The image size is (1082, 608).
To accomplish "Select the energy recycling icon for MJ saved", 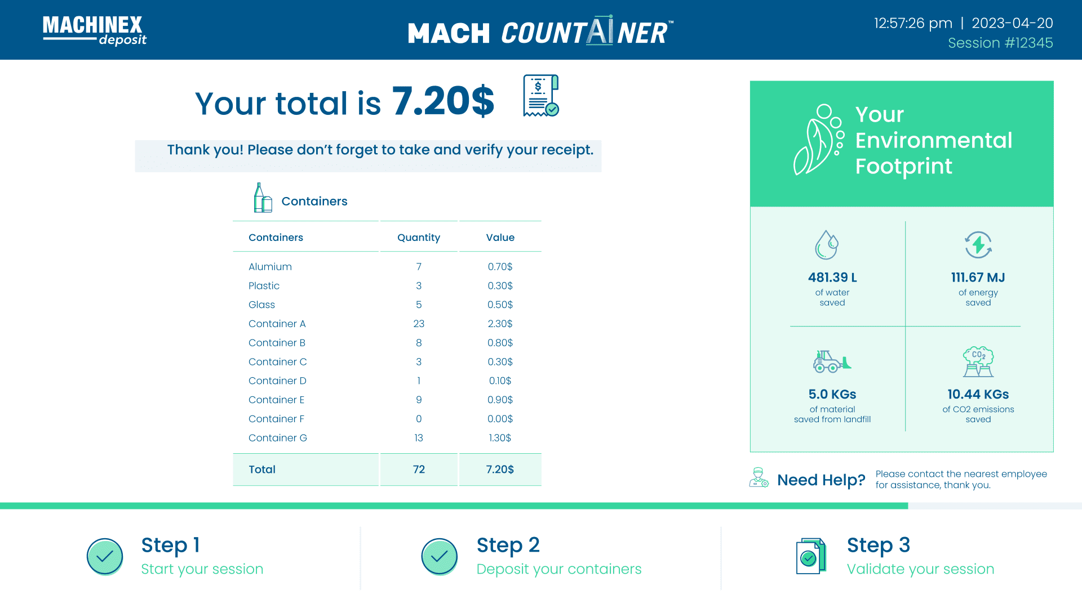I will coord(978,246).
